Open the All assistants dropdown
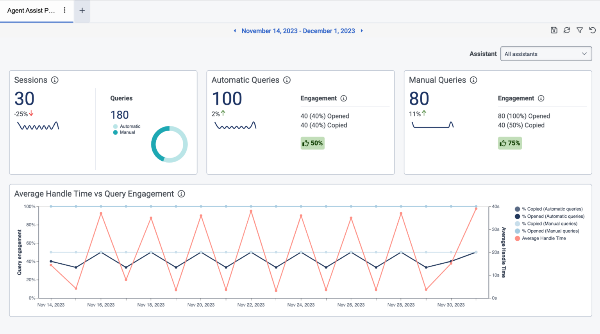Screen dimensions: 600x334 pos(546,53)
